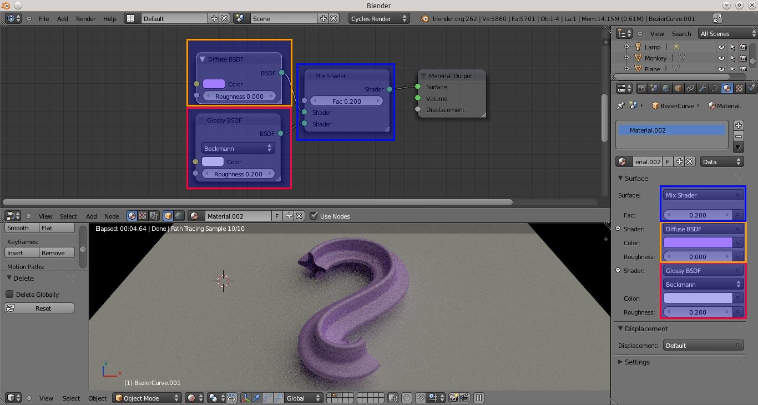Open the Node menu in node editor
This screenshot has width=758, height=405.
point(112,216)
